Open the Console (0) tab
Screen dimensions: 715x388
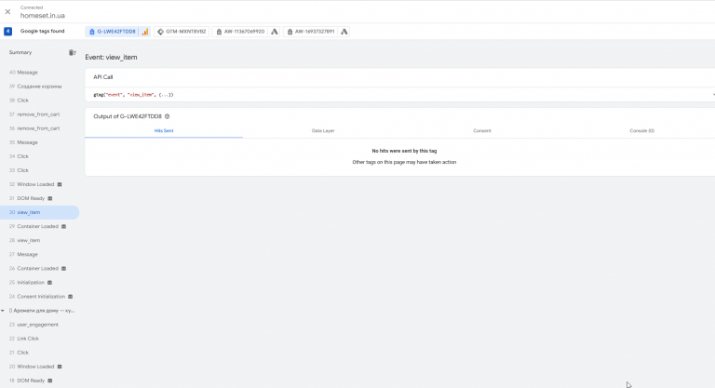pyautogui.click(x=641, y=131)
